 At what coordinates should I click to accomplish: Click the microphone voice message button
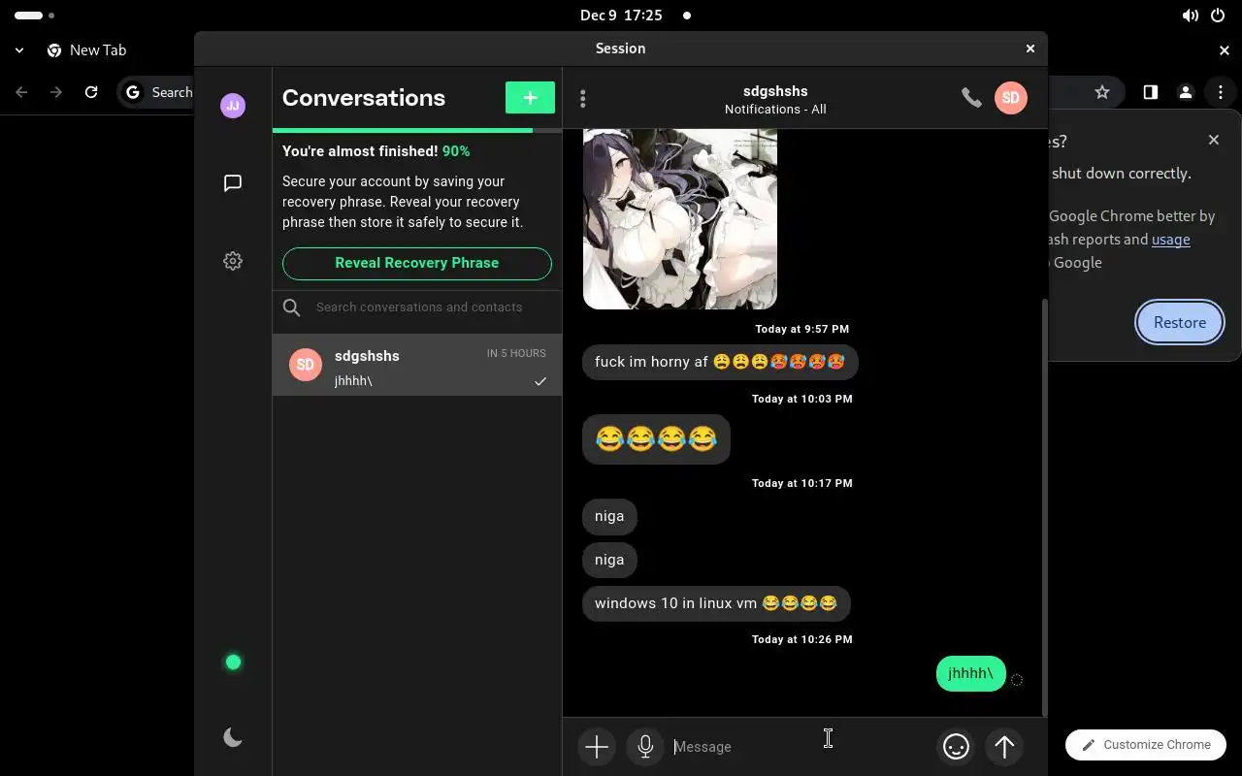[645, 747]
